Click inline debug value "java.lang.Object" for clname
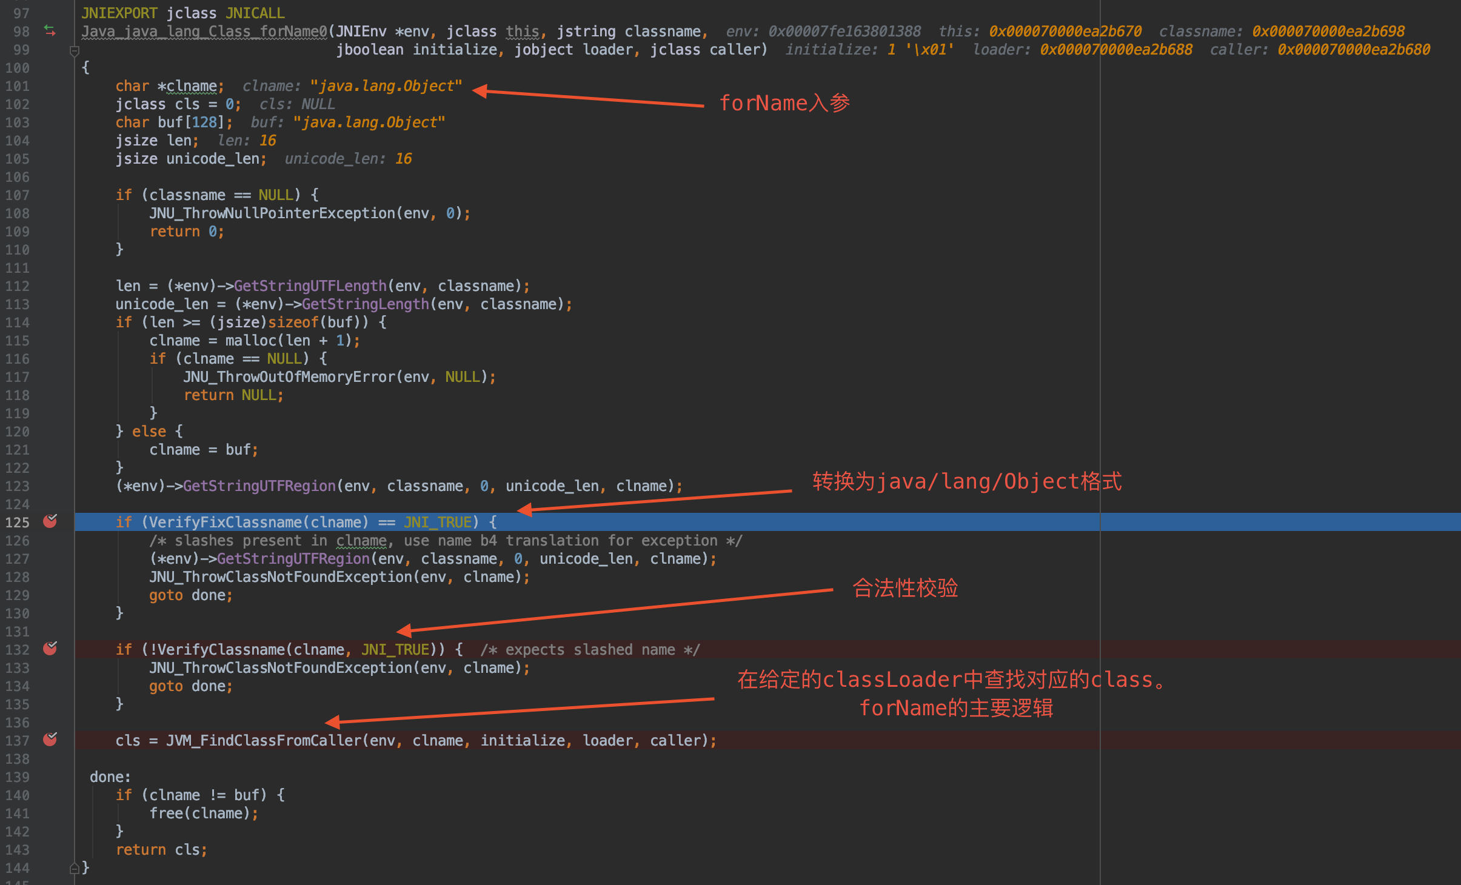Image resolution: width=1461 pixels, height=885 pixels. pos(386,86)
